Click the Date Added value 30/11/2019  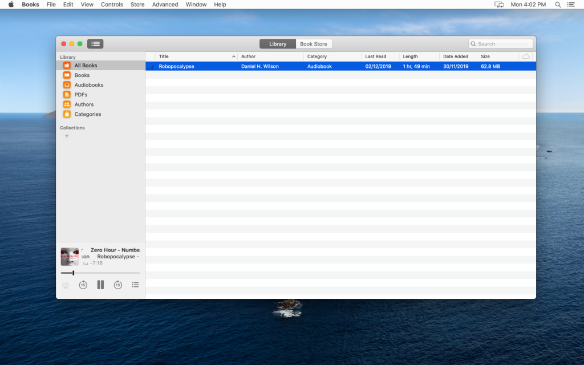456,66
